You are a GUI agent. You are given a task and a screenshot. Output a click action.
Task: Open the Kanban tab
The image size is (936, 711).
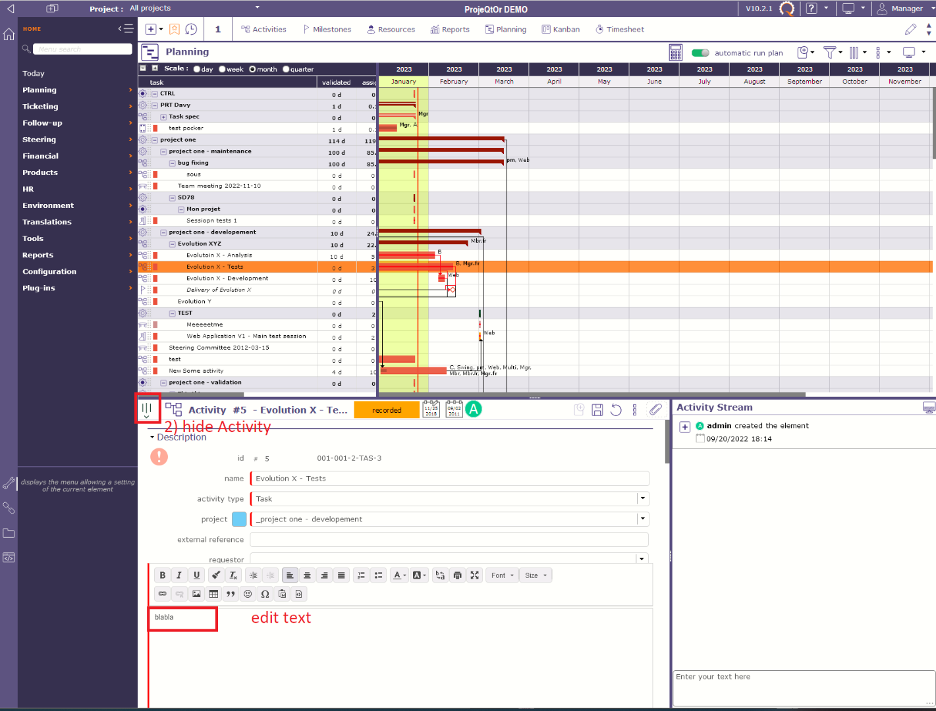pos(561,30)
